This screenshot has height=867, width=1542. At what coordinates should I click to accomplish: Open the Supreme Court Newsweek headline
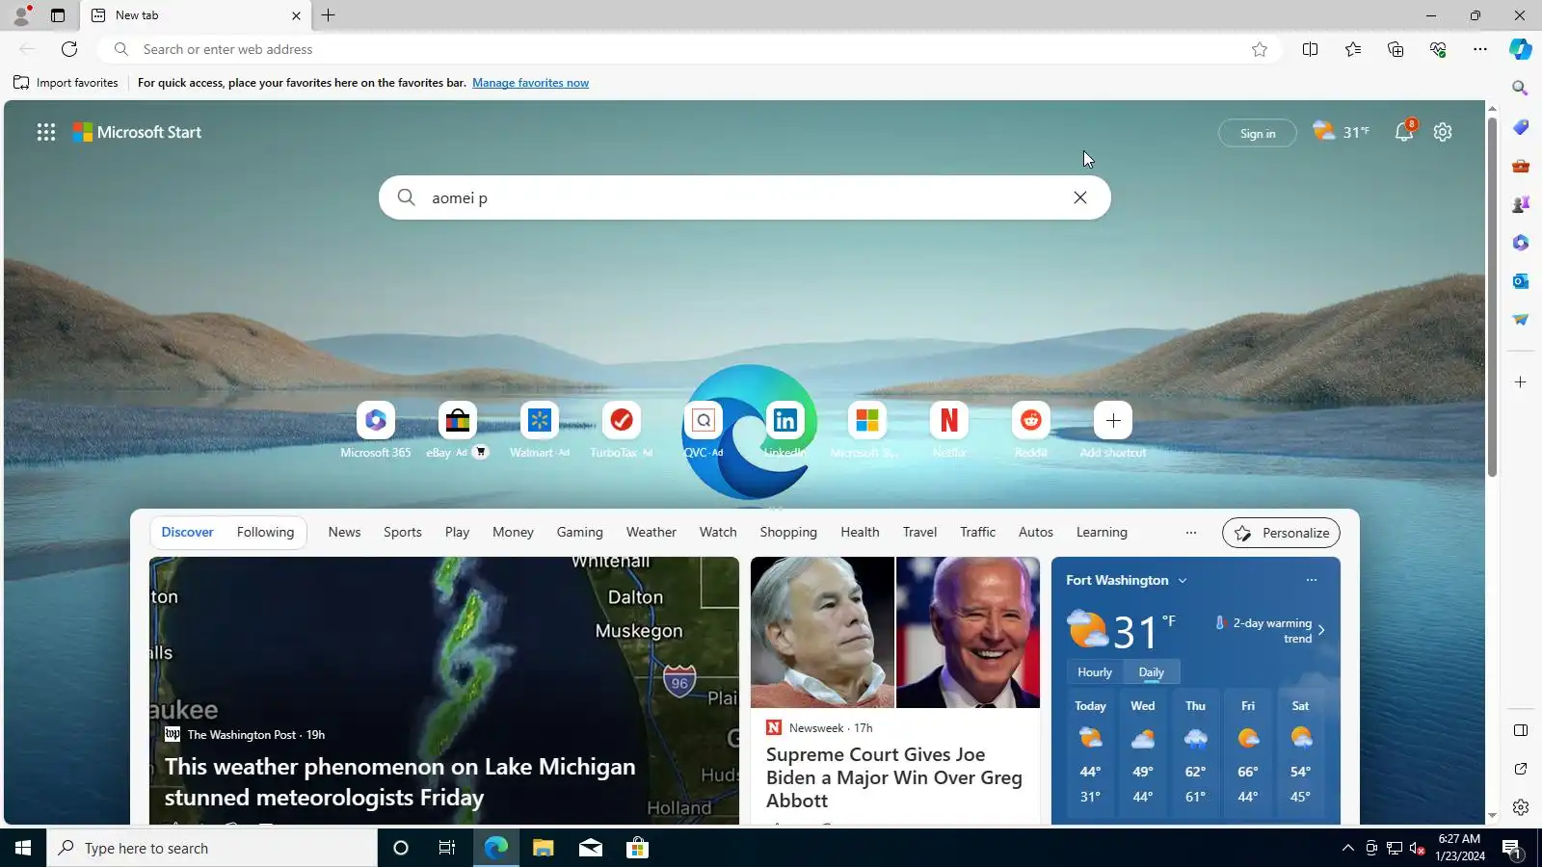coord(894,777)
